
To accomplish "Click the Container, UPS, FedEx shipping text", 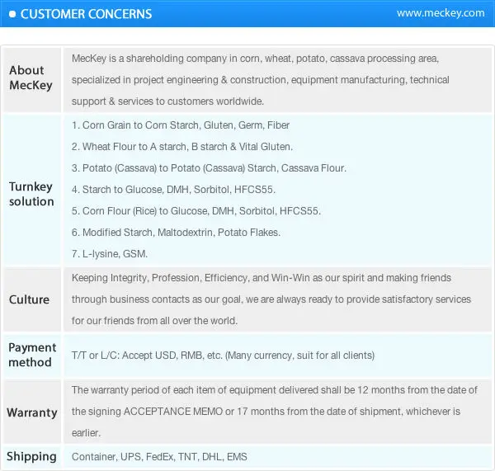I will [x=159, y=457].
